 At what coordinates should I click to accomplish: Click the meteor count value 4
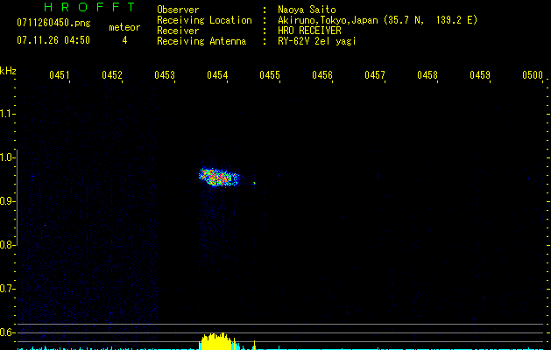(x=124, y=40)
